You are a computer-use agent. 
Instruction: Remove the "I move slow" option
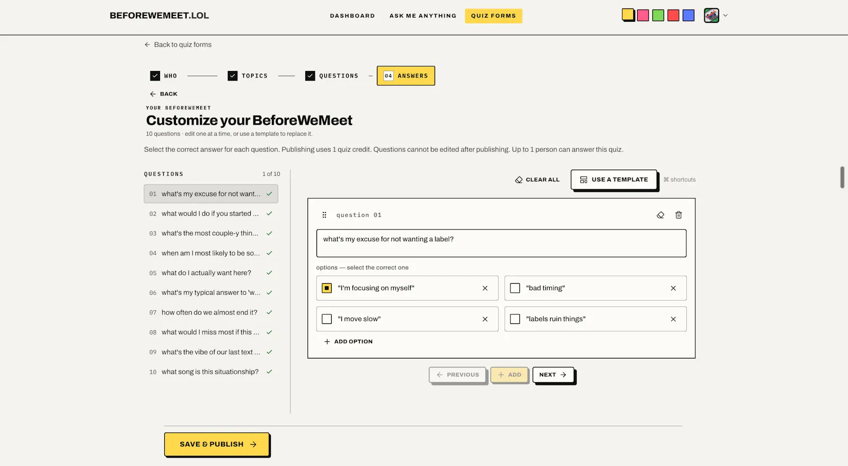[485, 319]
